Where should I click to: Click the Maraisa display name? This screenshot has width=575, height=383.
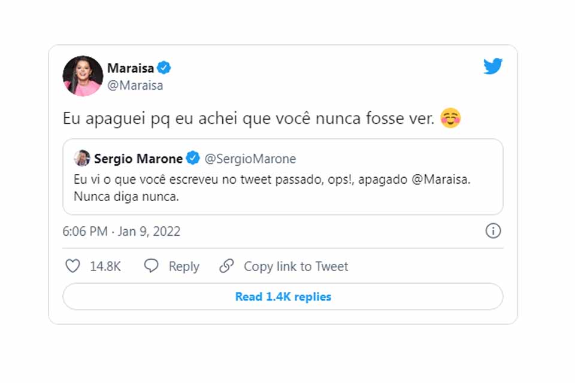[x=131, y=68]
